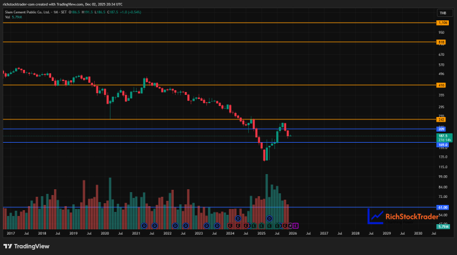Screen dimensions: 457x255
Task: Click the raised dividend marker in April 2024
Action: pyautogui.click(x=238, y=218)
